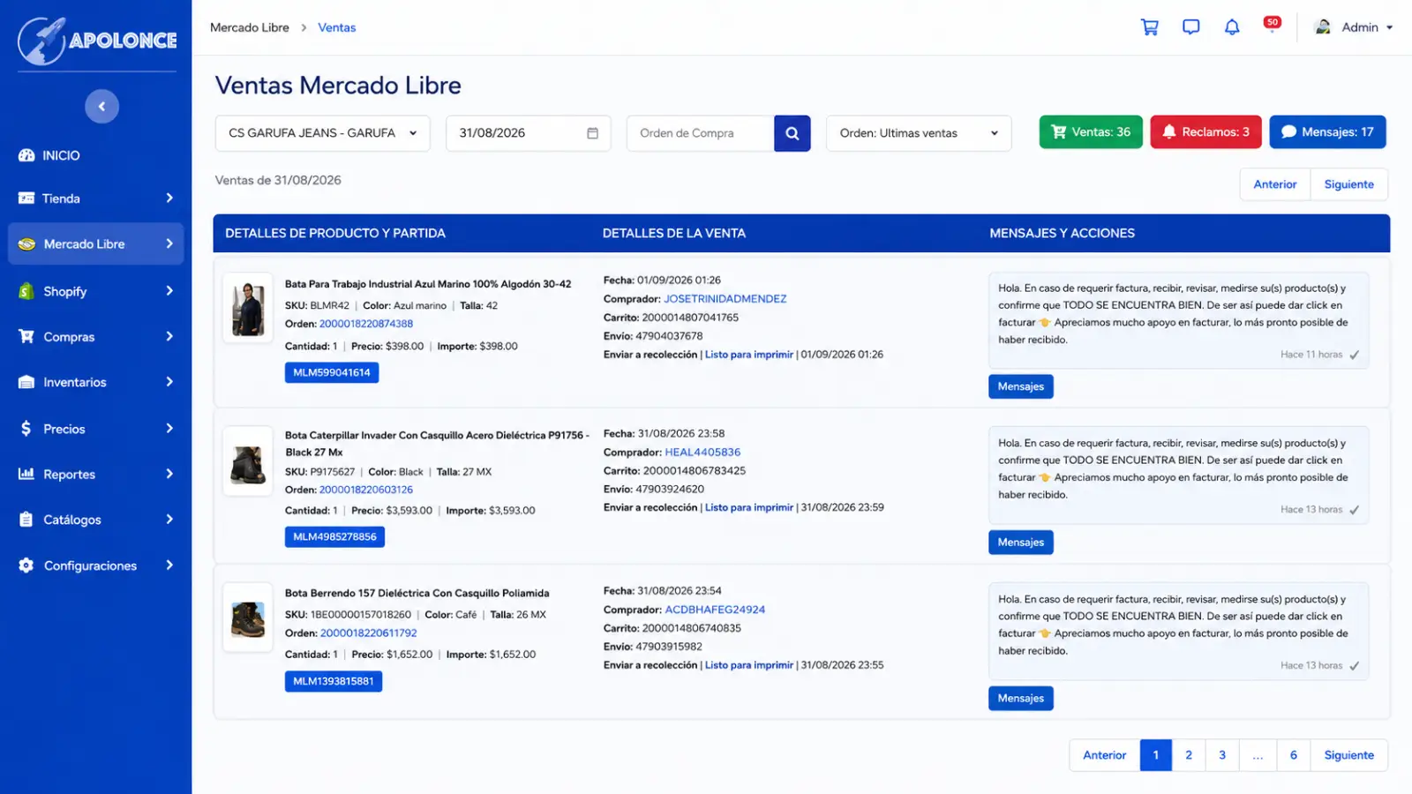Expand the Shopify menu chevron

(169, 290)
